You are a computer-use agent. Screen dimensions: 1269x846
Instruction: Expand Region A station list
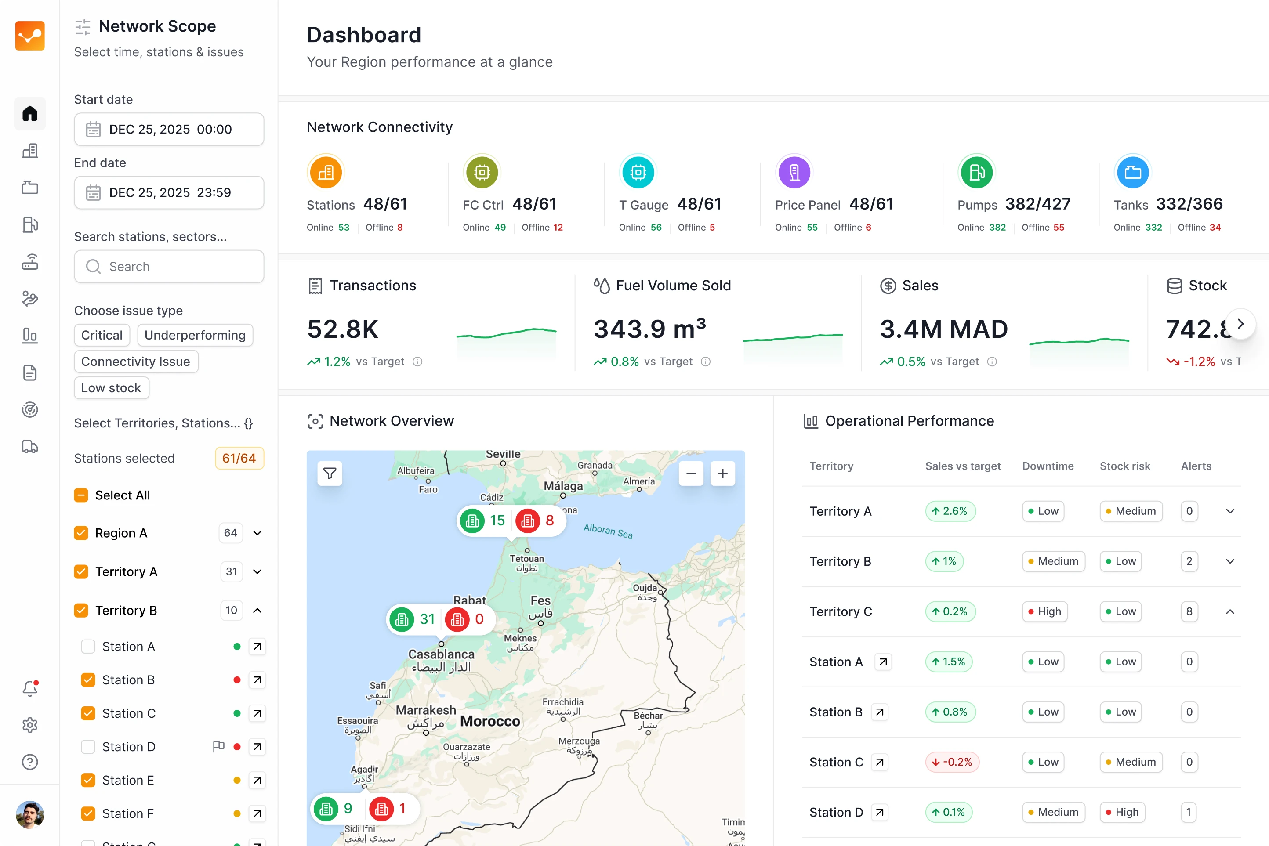click(257, 533)
